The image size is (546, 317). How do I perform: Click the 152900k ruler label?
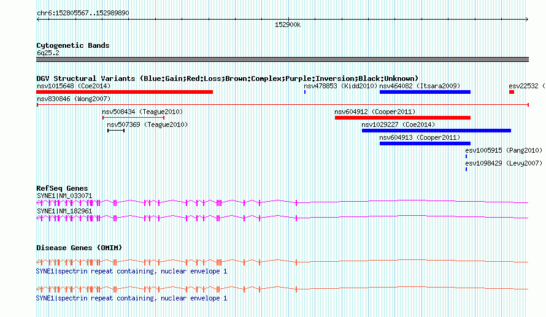(288, 25)
